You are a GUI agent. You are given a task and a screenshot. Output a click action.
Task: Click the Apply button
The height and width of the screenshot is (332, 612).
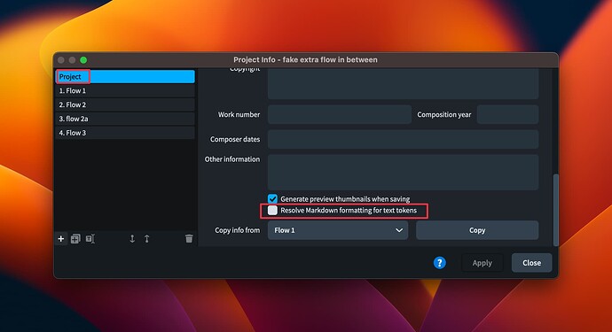pyautogui.click(x=483, y=263)
